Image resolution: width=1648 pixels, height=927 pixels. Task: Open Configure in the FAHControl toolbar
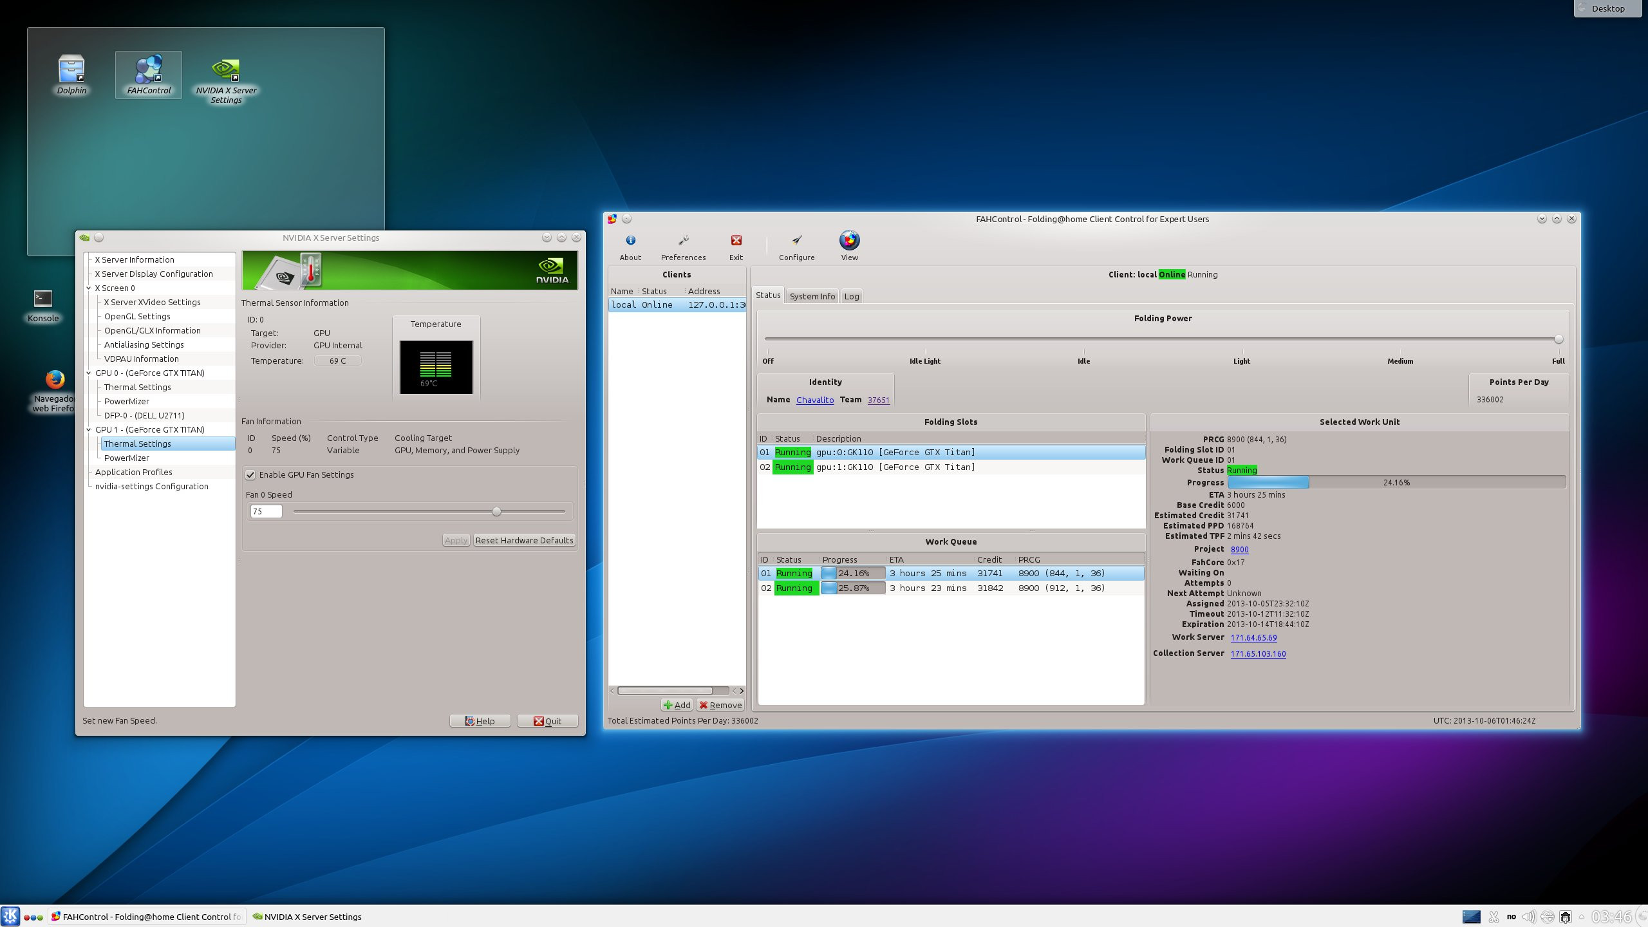coord(796,247)
